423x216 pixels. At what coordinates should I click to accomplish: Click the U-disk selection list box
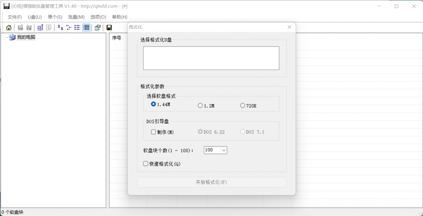pyautogui.click(x=211, y=58)
